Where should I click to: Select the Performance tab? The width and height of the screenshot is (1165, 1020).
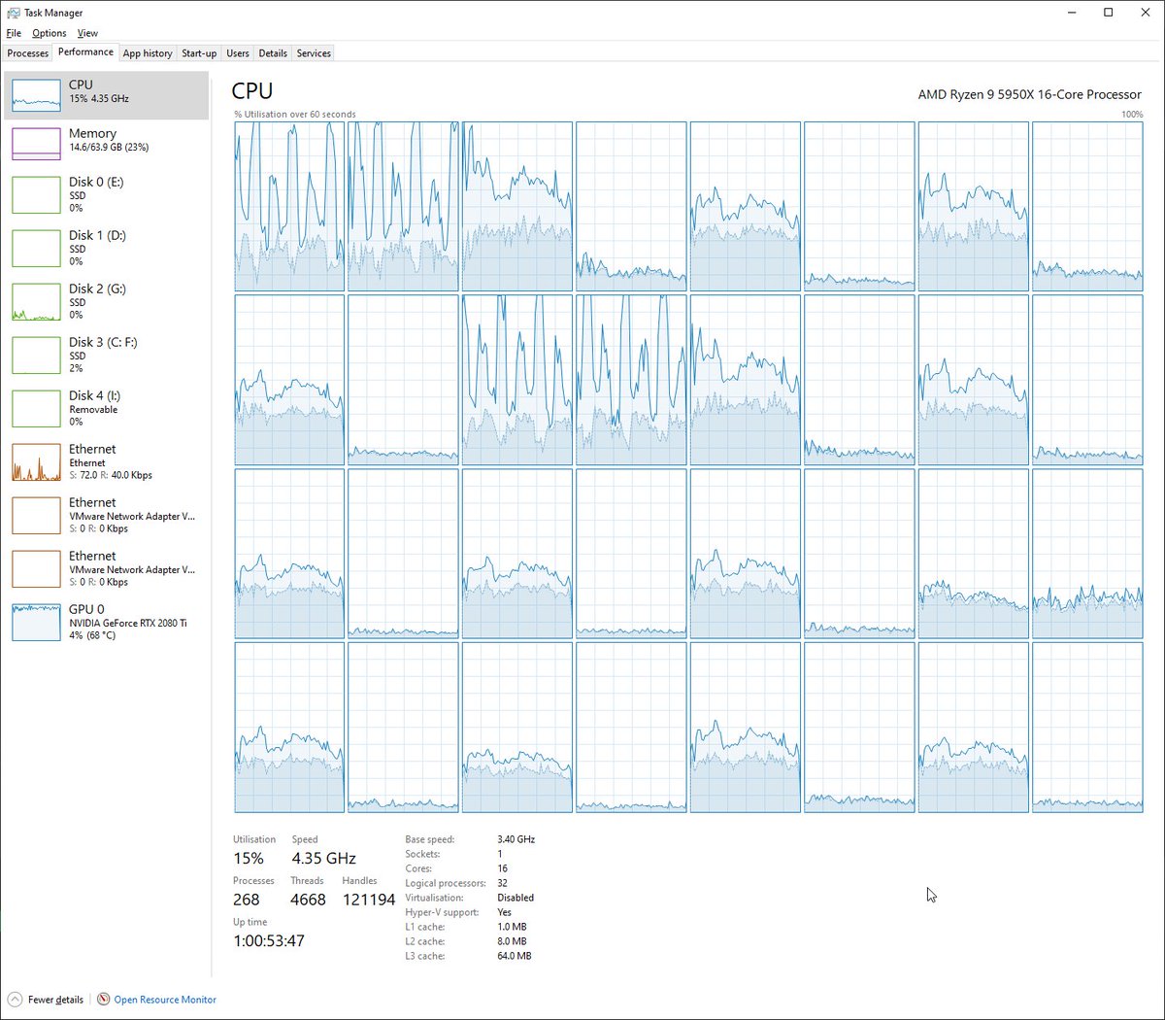pyautogui.click(x=85, y=52)
